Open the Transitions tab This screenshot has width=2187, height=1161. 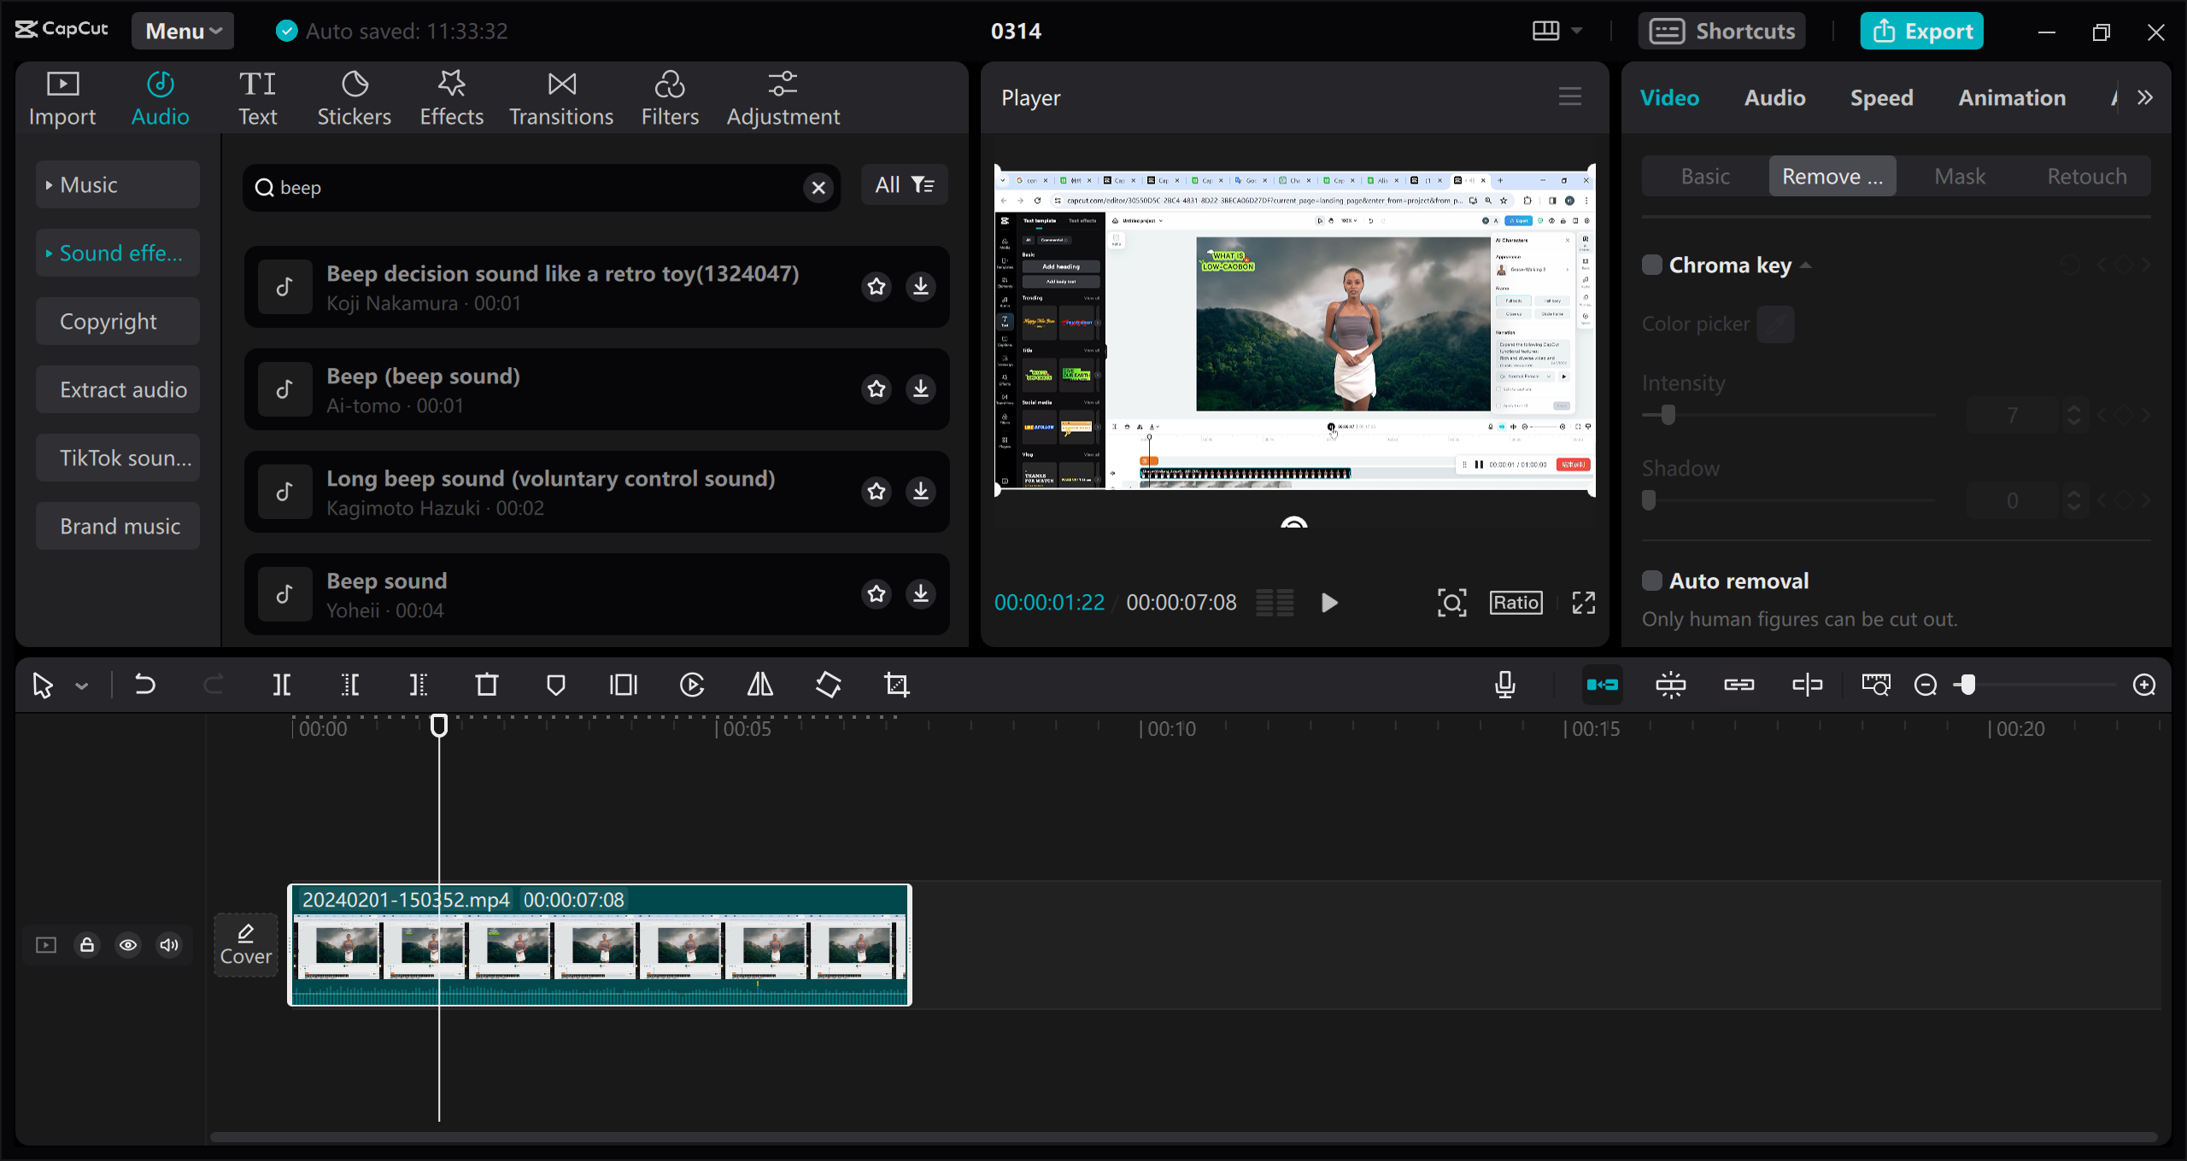coord(561,98)
